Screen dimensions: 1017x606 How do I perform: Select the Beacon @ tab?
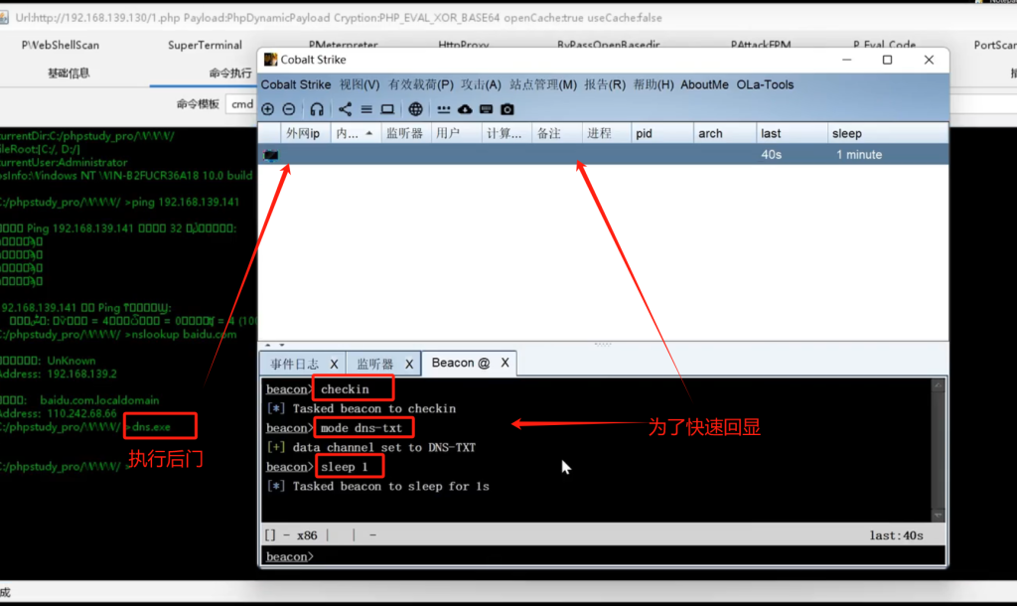[x=461, y=363]
